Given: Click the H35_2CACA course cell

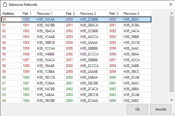Looking at the screenshot, I should point(93,89).
